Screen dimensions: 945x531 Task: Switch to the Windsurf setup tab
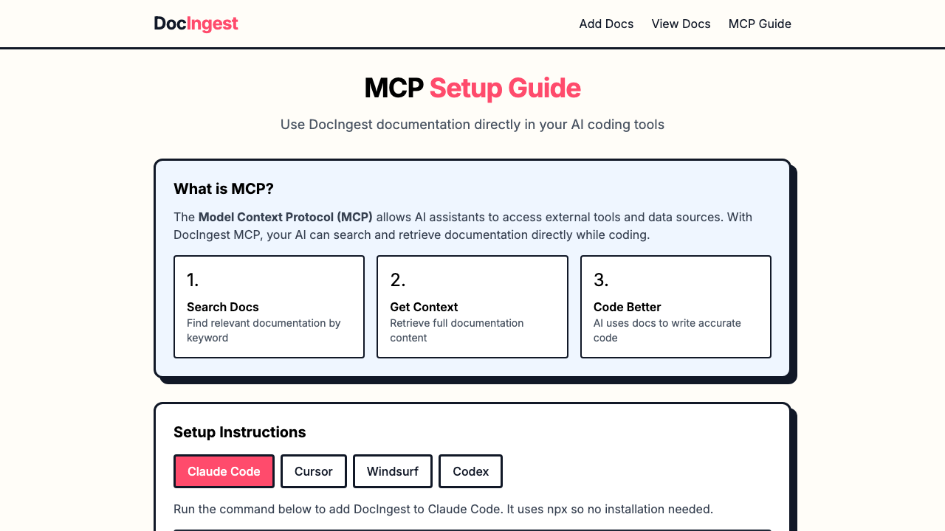click(392, 471)
